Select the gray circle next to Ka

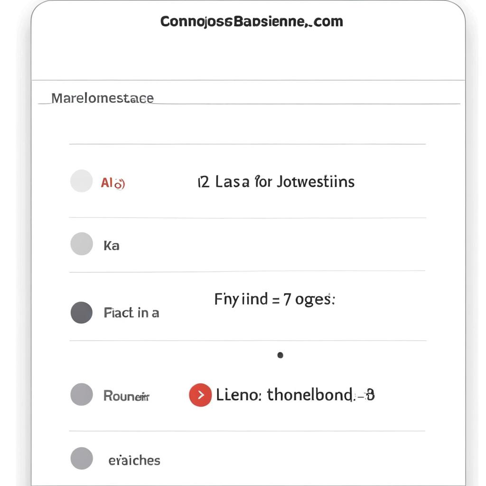(x=82, y=244)
